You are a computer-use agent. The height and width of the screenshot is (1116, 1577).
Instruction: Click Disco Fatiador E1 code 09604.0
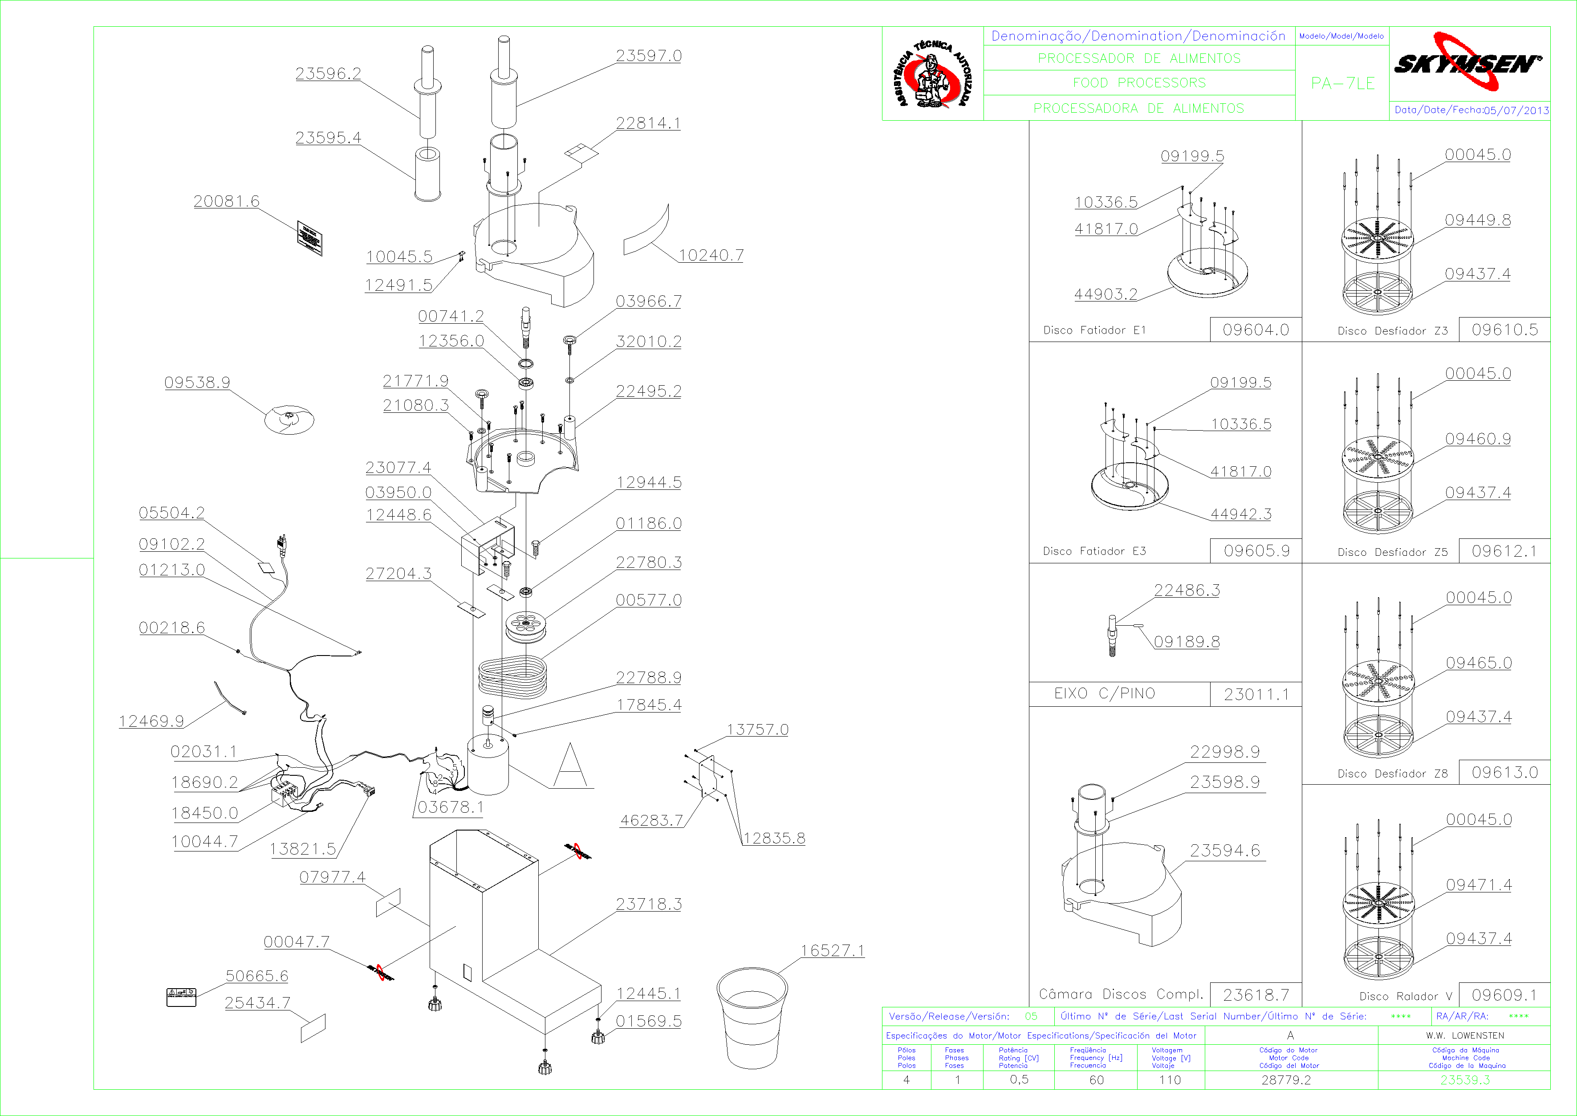pos(1256,330)
